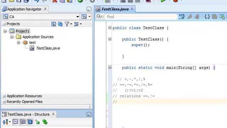
Task: Expand the Recently Opened Files section
Action: coord(4,102)
